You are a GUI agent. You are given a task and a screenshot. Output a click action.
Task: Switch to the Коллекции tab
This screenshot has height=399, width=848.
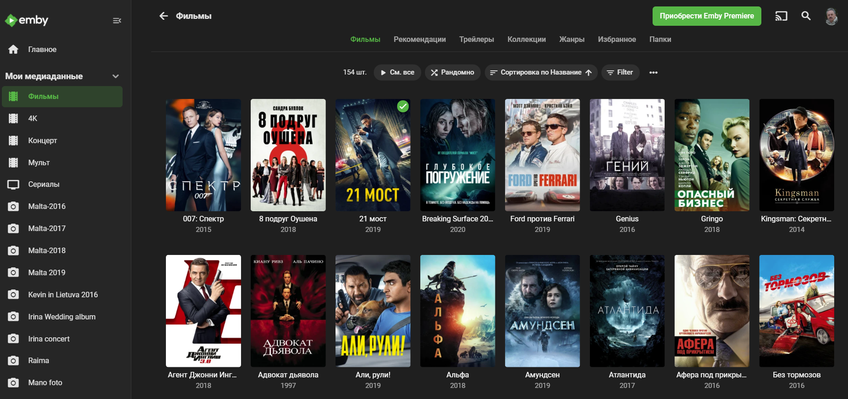click(x=526, y=40)
